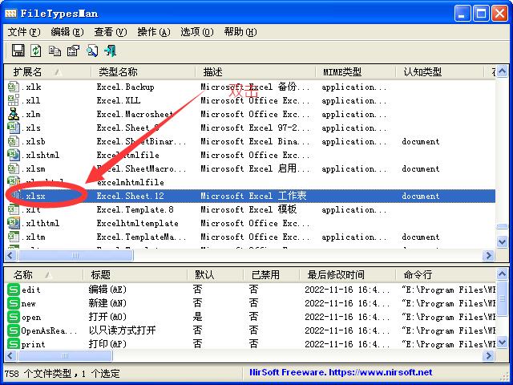Click the .xlk file type icon
513x385 pixels.
(14, 87)
